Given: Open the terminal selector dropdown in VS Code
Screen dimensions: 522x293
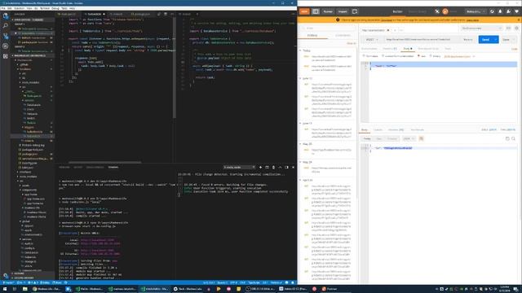Looking at the screenshot, I should (x=239, y=167).
